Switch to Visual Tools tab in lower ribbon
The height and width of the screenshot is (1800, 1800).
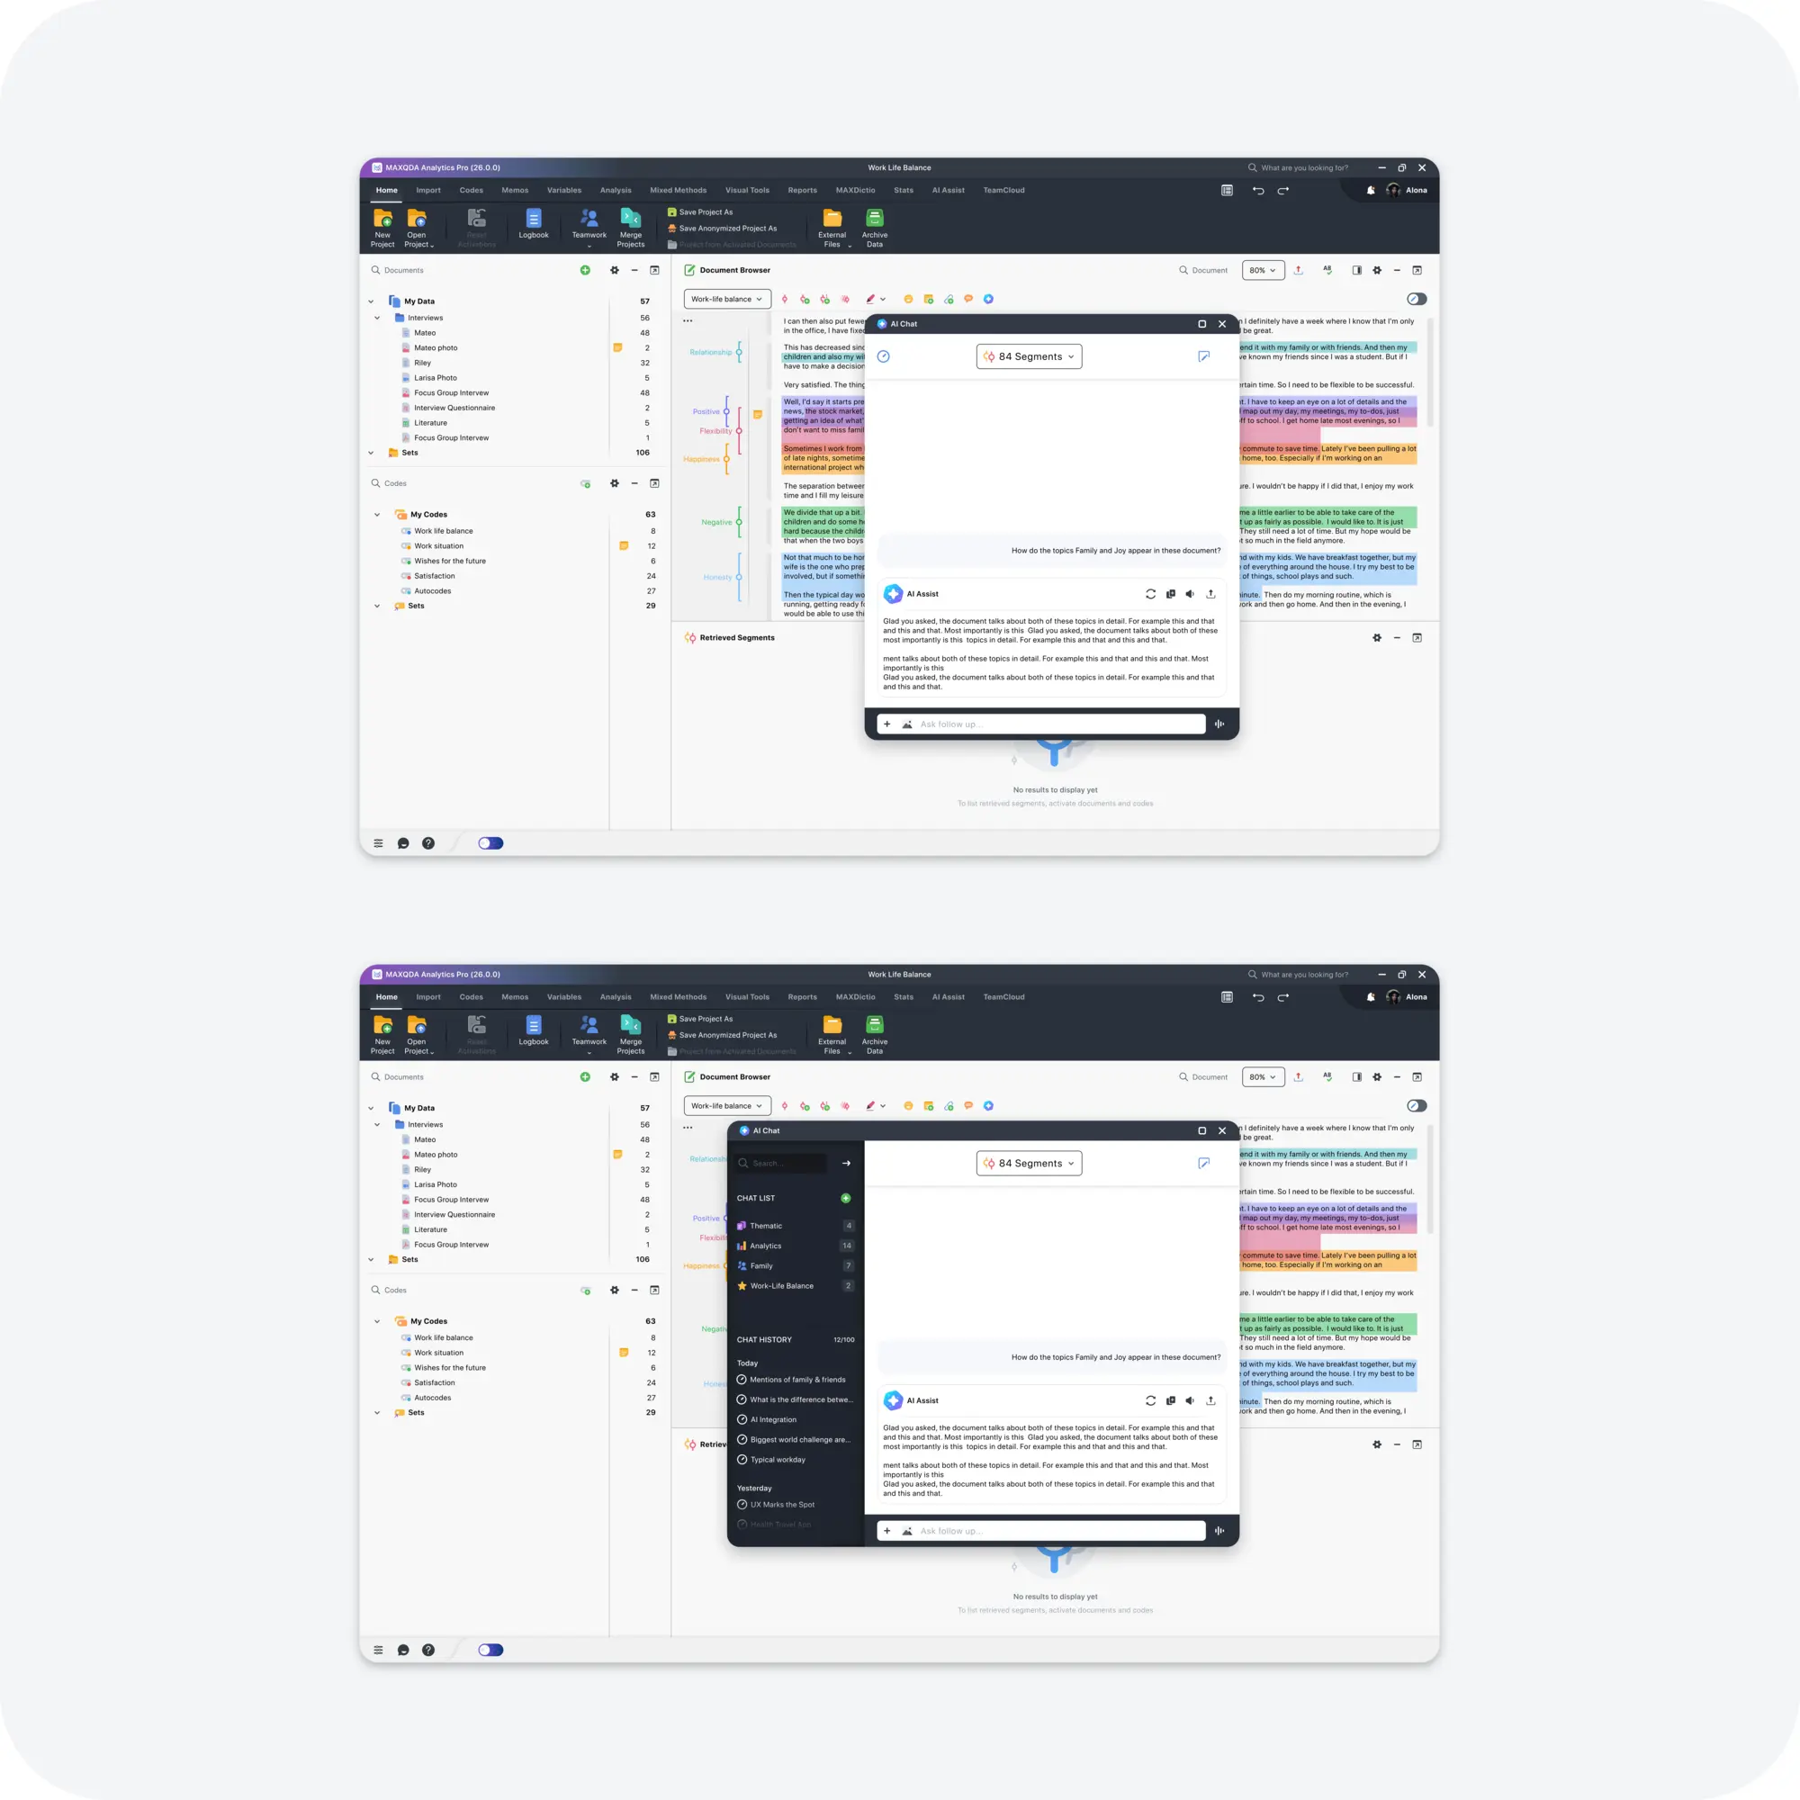point(747,997)
